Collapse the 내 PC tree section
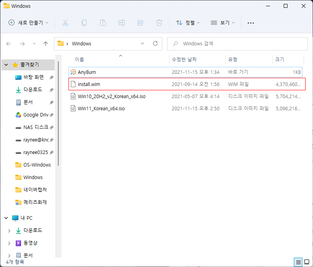The image size is (313, 267). (6, 218)
